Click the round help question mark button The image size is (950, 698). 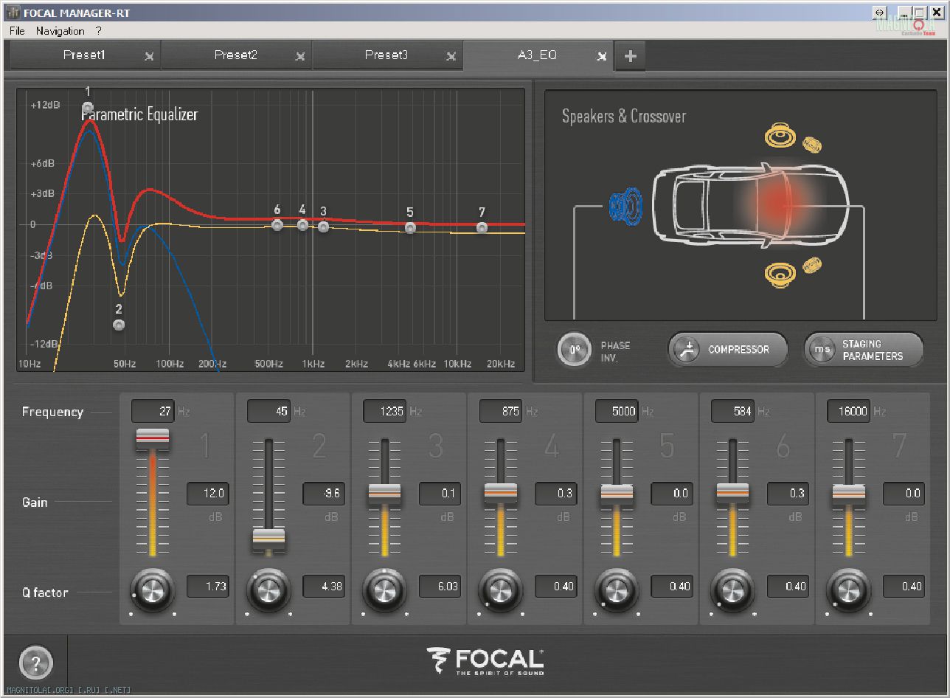click(36, 663)
